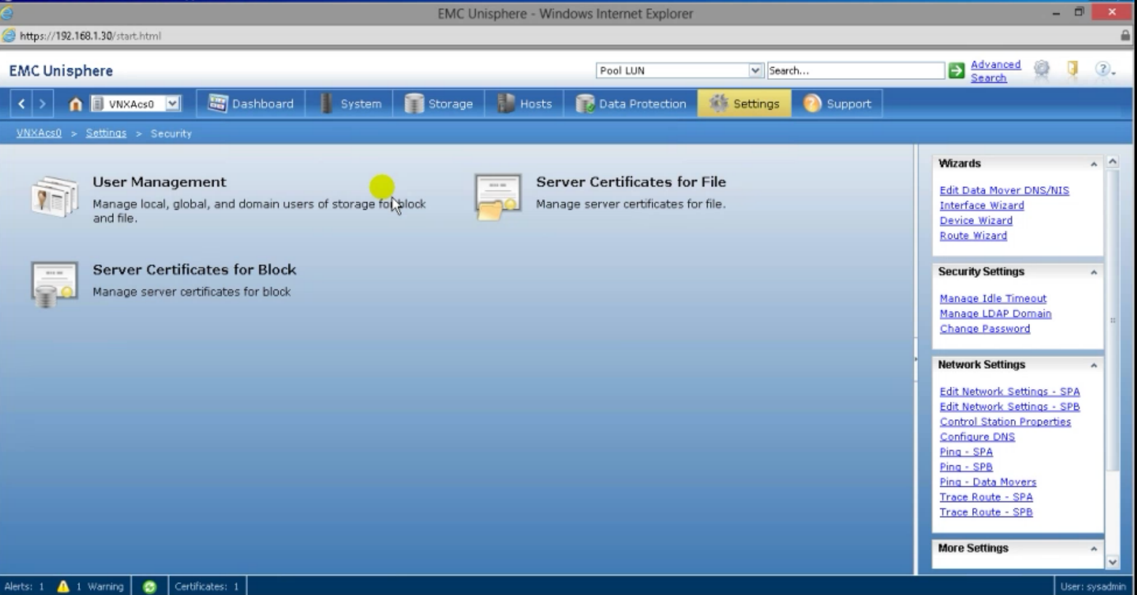The image size is (1137, 595).
Task: Open Manage Idle Timeout link
Action: pos(993,298)
